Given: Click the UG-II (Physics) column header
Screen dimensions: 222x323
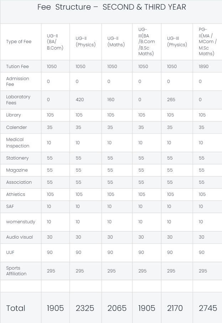Looking at the screenshot, I should pos(86,42).
